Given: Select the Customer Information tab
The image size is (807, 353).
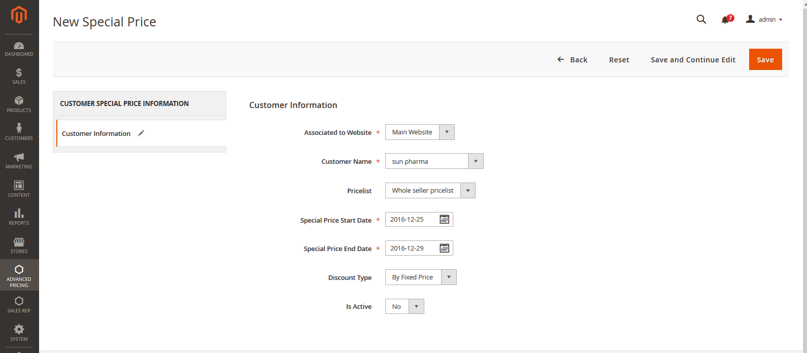Looking at the screenshot, I should (141, 133).
